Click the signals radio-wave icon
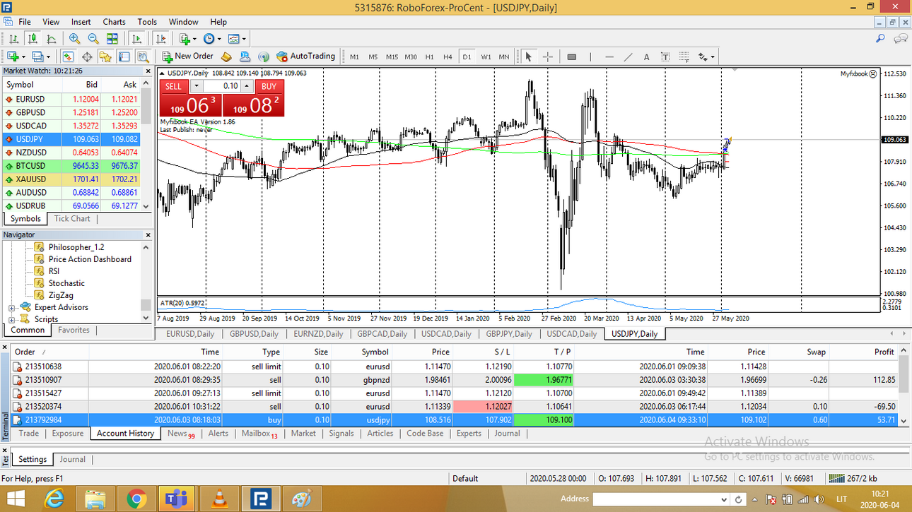 point(264,56)
